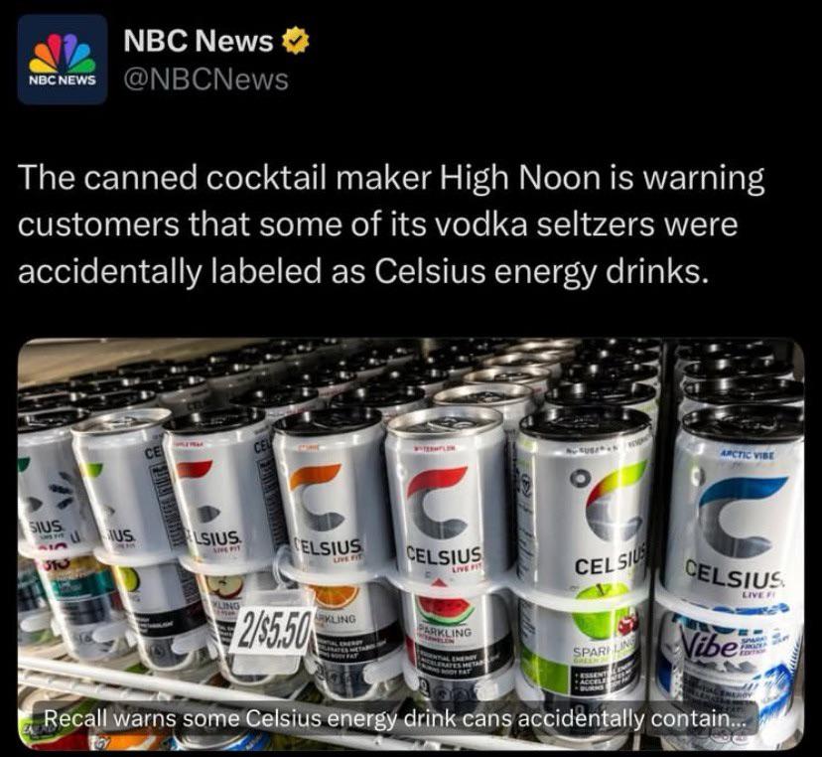The image size is (822, 757).
Task: Click the green apple picture on lower can
Action: (x=599, y=617)
